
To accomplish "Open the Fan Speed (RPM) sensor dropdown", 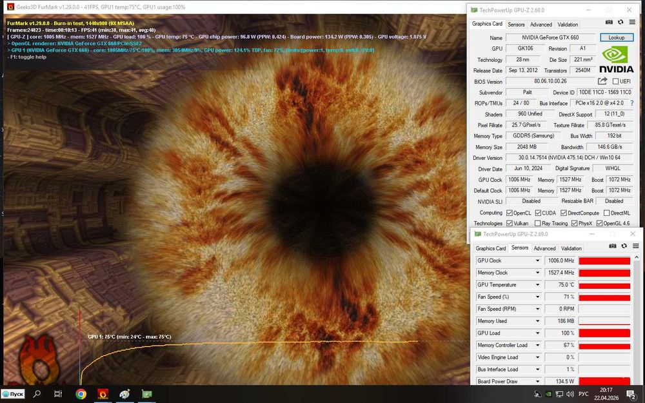I will 537,309.
